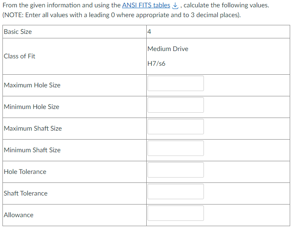The height and width of the screenshot is (229, 293).
Task: Click the H7/s6 fit designation
Action: [157, 64]
